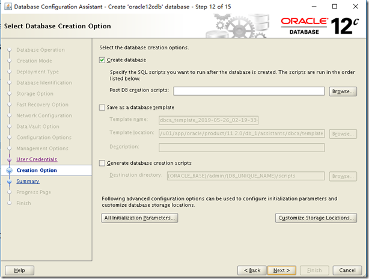Click Database Identification step in sidebar
This screenshot has height=279, width=369.
44,82
